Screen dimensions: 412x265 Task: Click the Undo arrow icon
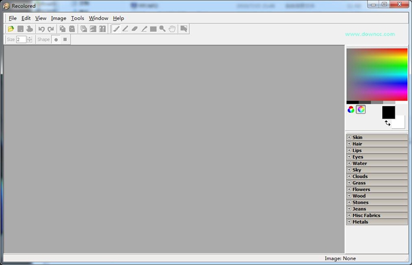[41, 29]
